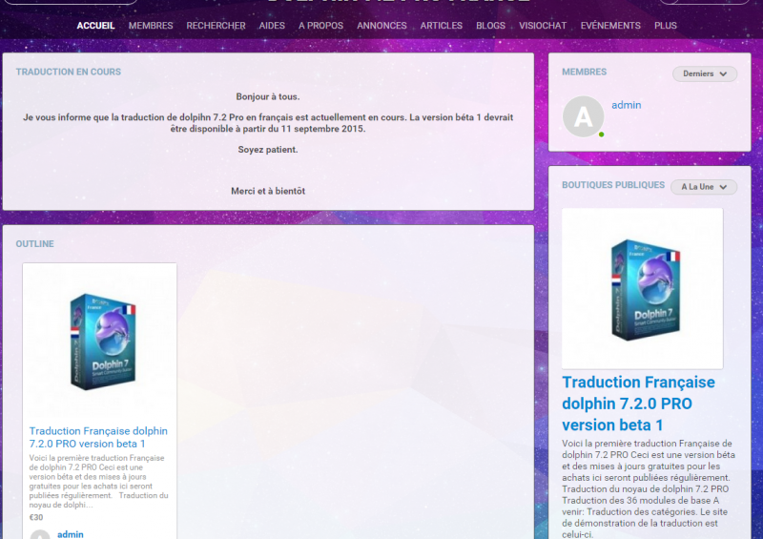
Task: Click the Dolphin 7 thumbnail in Outline
Action: (100, 341)
